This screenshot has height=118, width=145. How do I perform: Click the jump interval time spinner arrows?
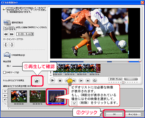[33, 34]
